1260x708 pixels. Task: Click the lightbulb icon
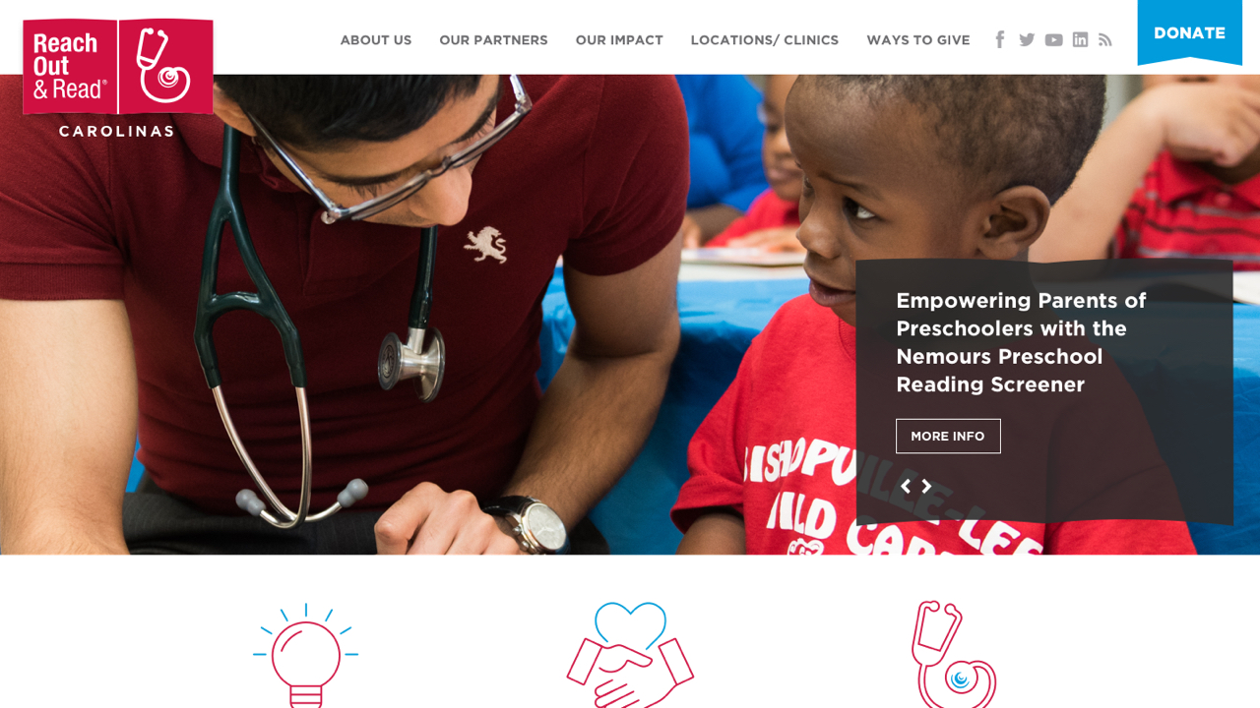(305, 655)
